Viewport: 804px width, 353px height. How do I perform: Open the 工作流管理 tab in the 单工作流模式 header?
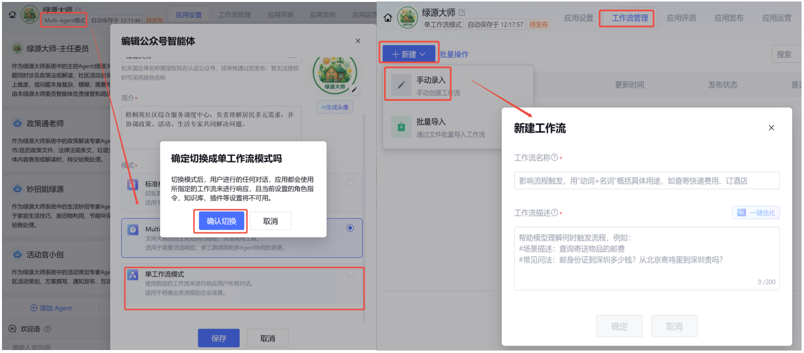pos(630,18)
